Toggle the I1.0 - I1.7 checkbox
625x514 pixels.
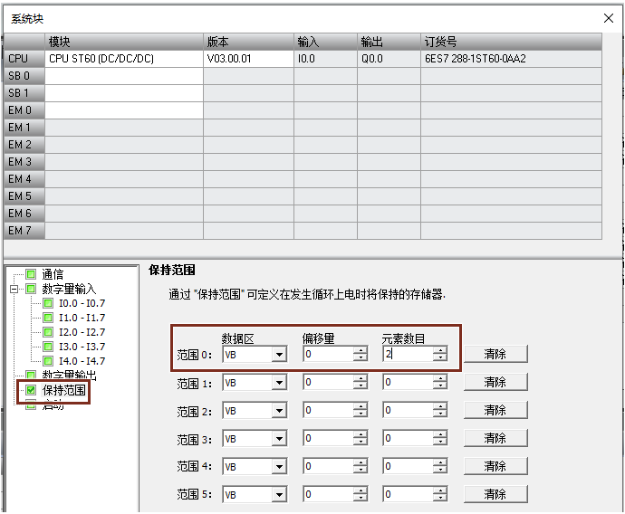(x=48, y=318)
